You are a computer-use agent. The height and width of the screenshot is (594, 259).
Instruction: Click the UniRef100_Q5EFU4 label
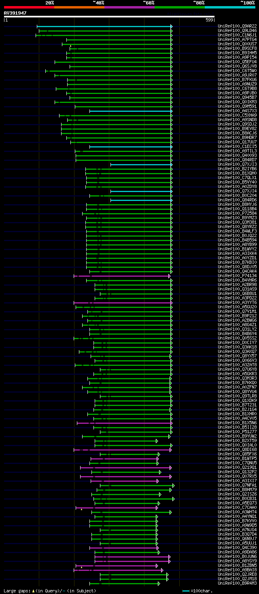tap(237, 62)
